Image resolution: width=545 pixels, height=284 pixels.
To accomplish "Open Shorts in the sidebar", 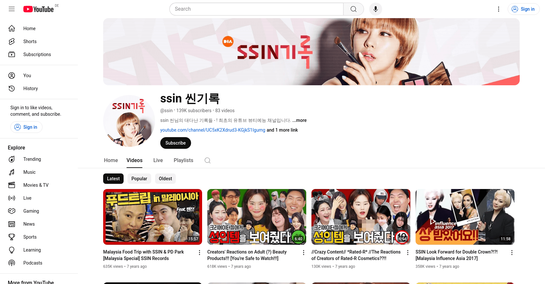I will tap(30, 41).
